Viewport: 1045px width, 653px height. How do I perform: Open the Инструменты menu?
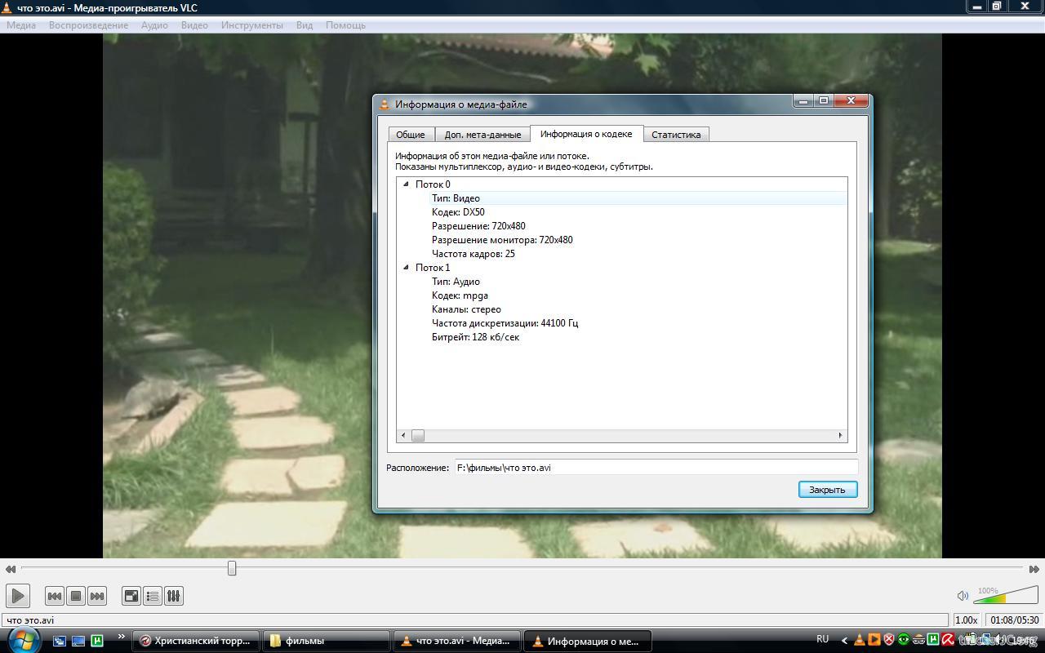(x=251, y=25)
